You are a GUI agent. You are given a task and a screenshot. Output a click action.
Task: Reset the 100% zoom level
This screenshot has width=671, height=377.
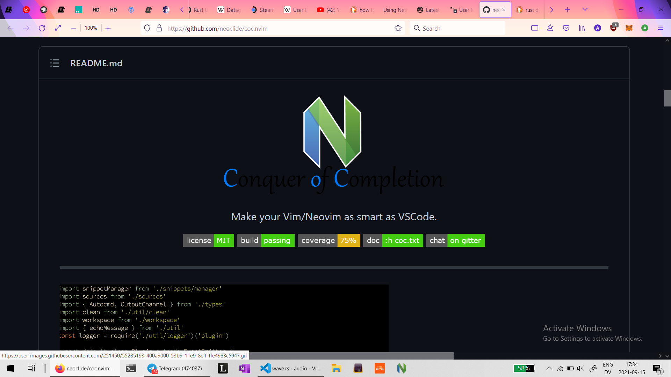91,28
